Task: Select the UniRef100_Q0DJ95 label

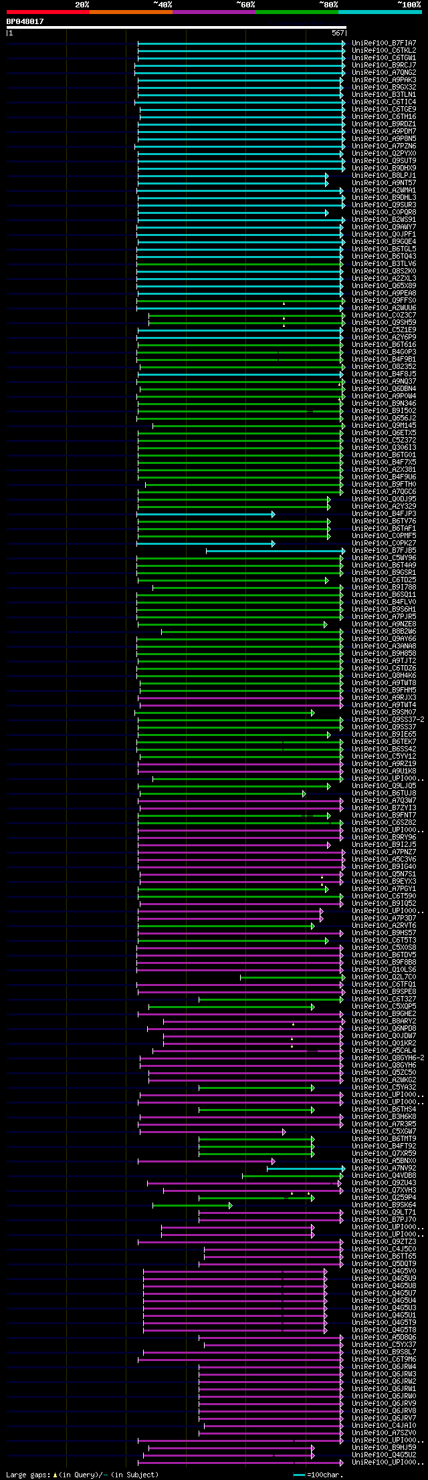Action: [384, 499]
